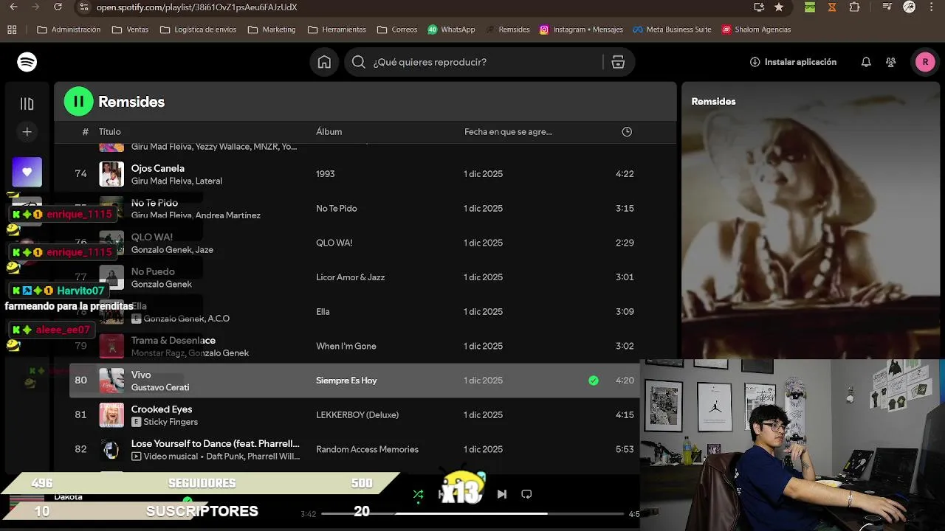Skip to the next track

[x=502, y=494]
